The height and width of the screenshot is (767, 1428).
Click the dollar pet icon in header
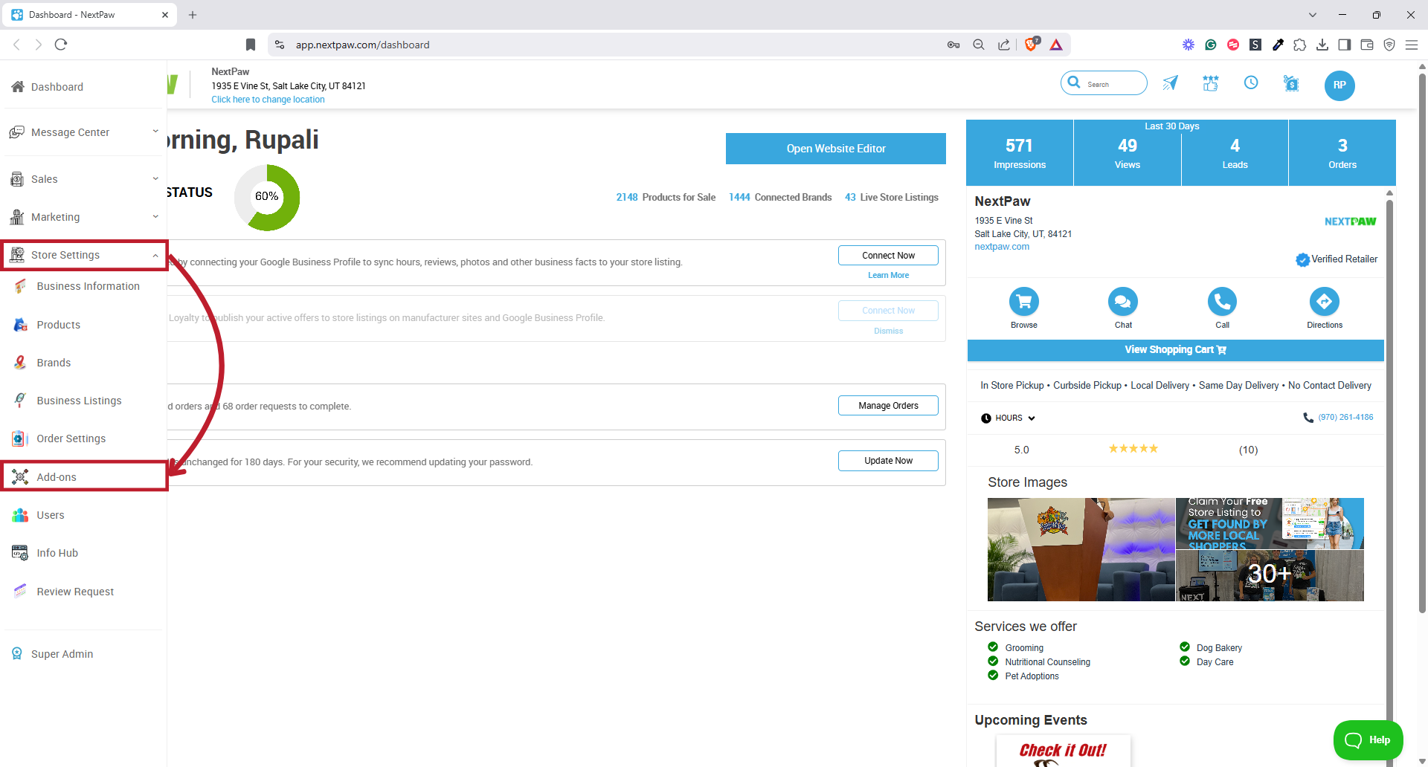(1291, 83)
